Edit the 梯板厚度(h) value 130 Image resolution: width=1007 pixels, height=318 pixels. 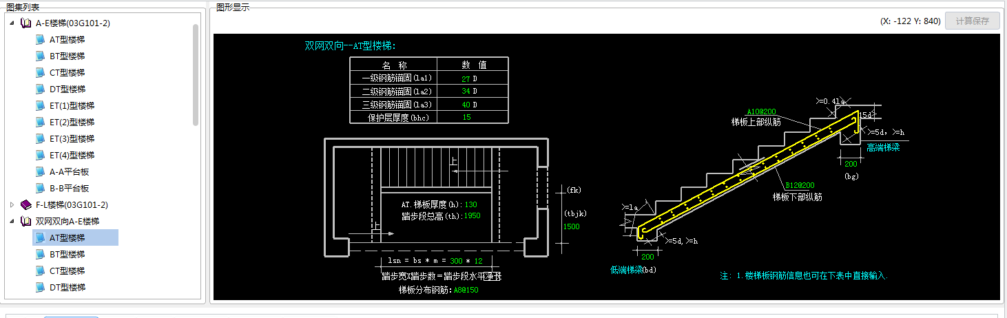click(x=470, y=205)
